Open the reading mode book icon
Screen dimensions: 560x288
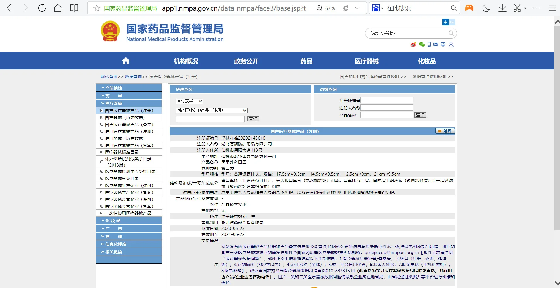(x=74, y=8)
